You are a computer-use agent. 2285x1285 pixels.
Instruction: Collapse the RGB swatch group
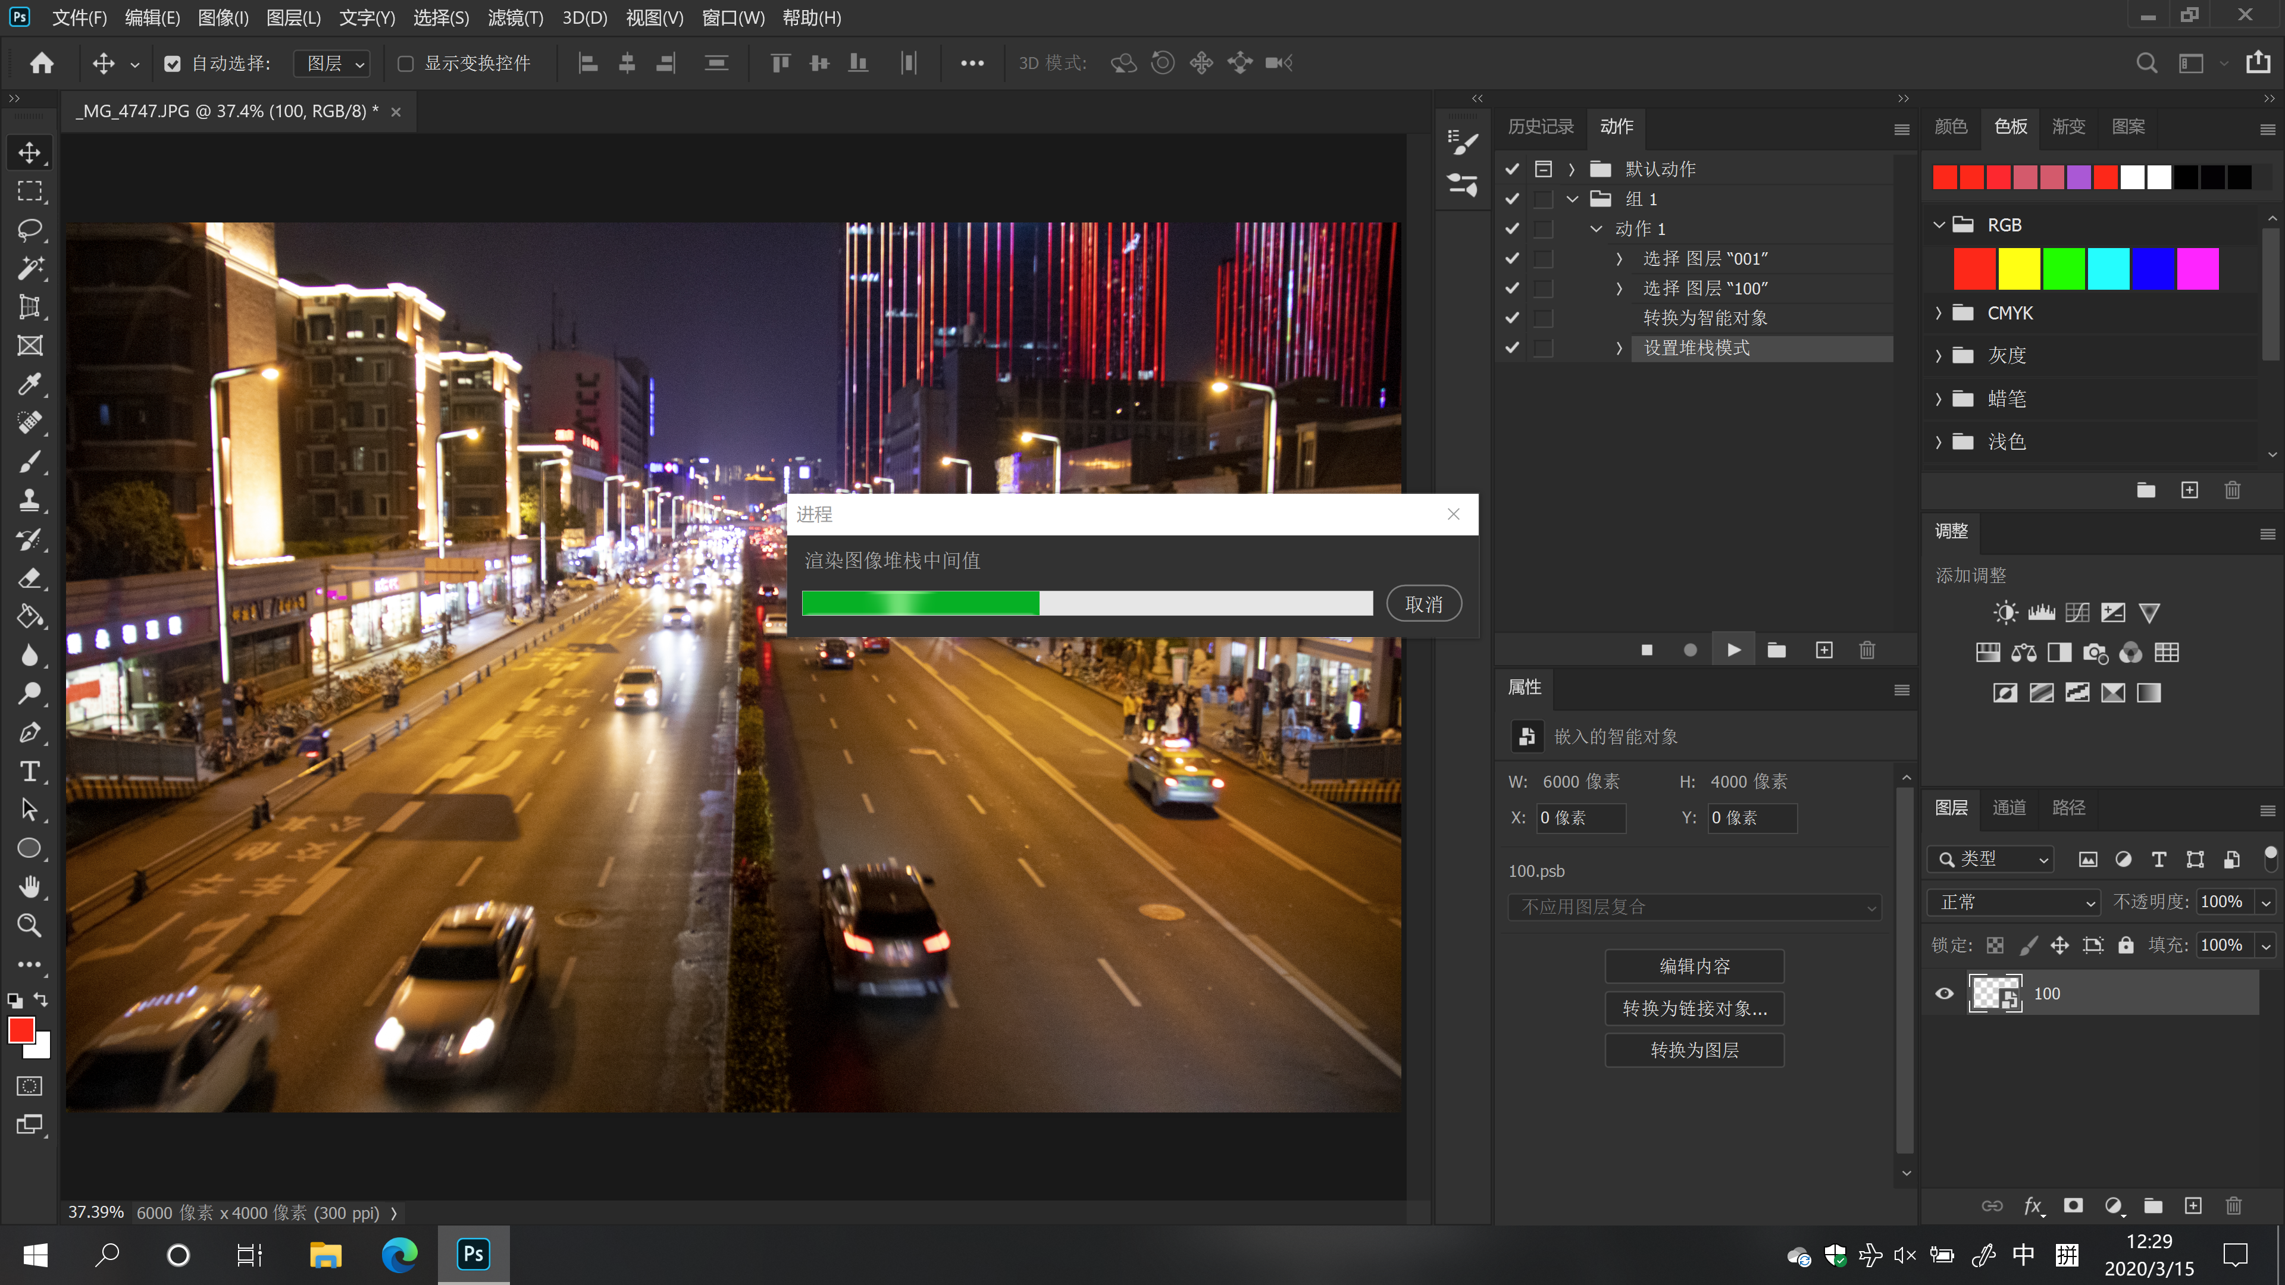(1939, 225)
